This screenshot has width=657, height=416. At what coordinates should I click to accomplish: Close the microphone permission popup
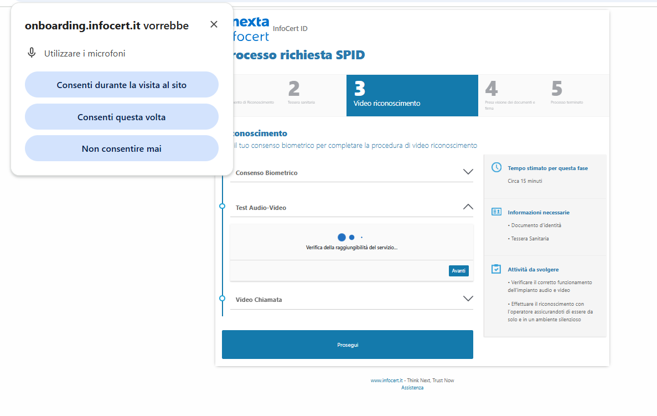[x=214, y=24]
